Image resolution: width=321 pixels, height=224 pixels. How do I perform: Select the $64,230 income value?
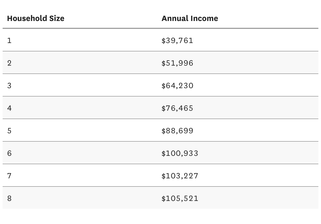click(x=177, y=86)
